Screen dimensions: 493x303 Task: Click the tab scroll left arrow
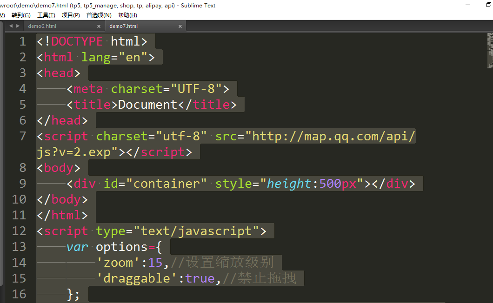click(11, 26)
